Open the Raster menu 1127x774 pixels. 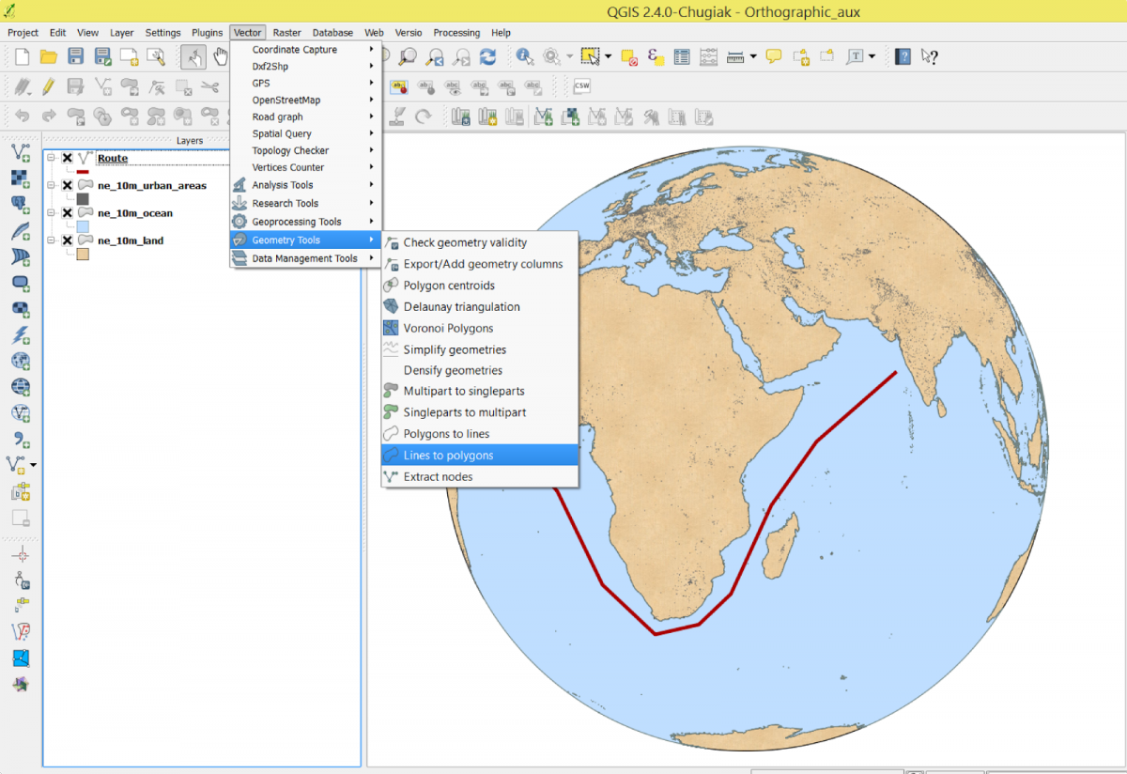286,33
